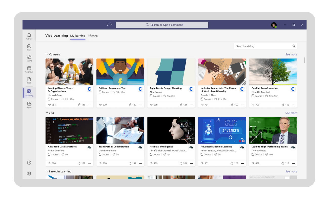This screenshot has width=329, height=199.
Task: Open Files from the sidebar
Action: click(x=29, y=80)
